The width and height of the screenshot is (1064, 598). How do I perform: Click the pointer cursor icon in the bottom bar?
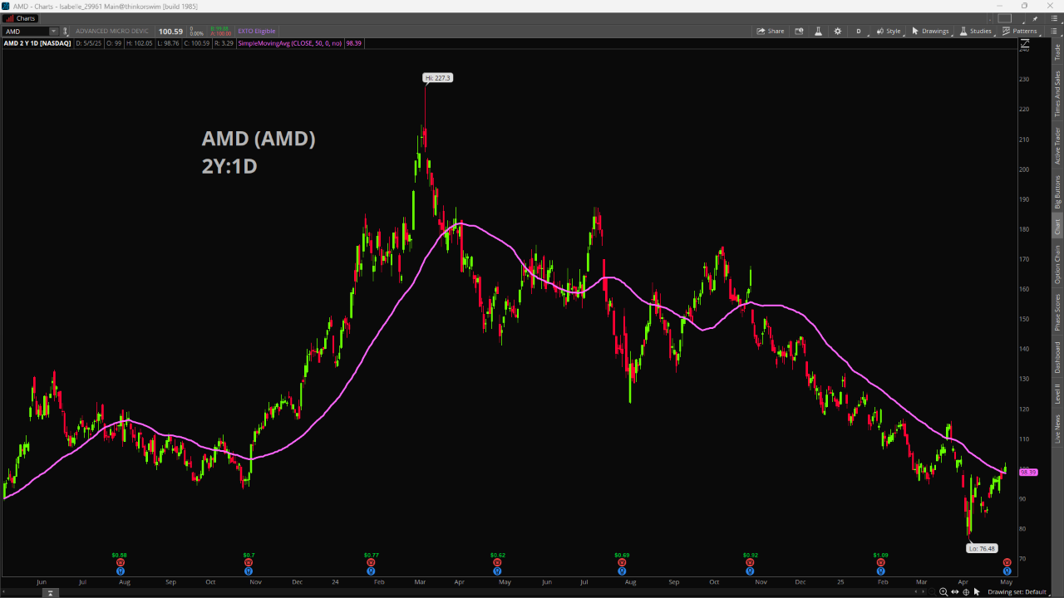pyautogui.click(x=977, y=592)
